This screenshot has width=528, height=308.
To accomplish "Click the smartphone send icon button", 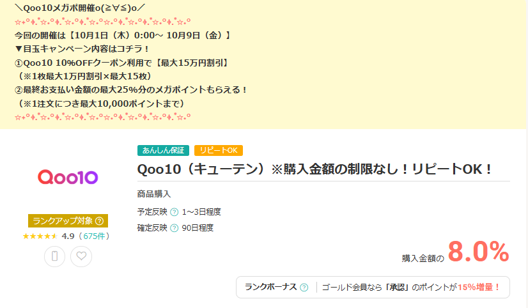I will [54, 256].
